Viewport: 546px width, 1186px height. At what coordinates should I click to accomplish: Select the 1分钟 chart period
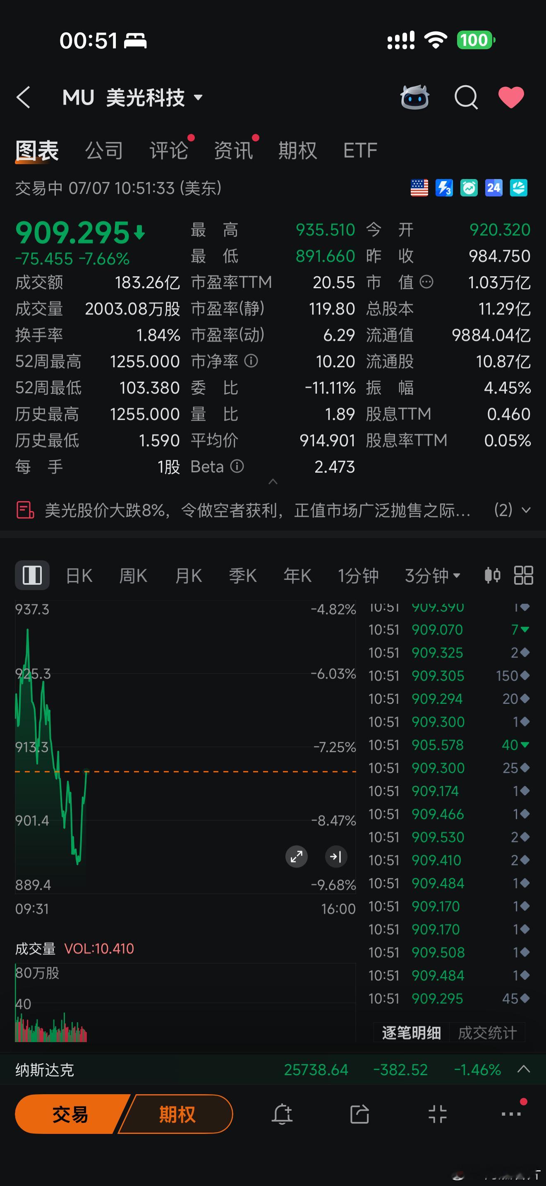(x=358, y=576)
